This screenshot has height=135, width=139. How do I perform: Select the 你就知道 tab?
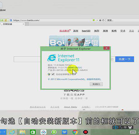12,24
